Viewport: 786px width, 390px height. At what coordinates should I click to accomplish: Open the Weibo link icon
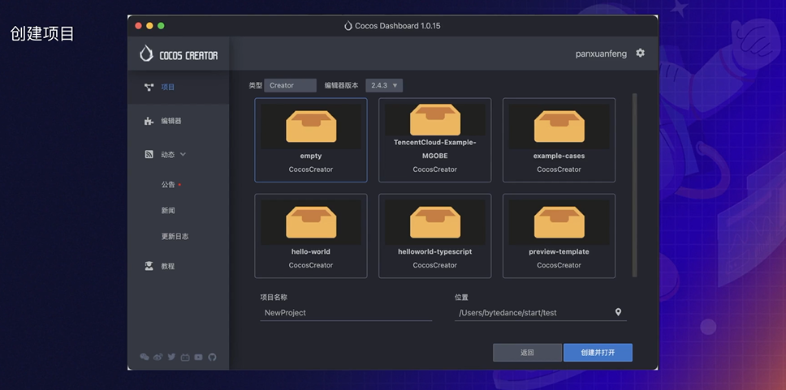[x=158, y=357]
